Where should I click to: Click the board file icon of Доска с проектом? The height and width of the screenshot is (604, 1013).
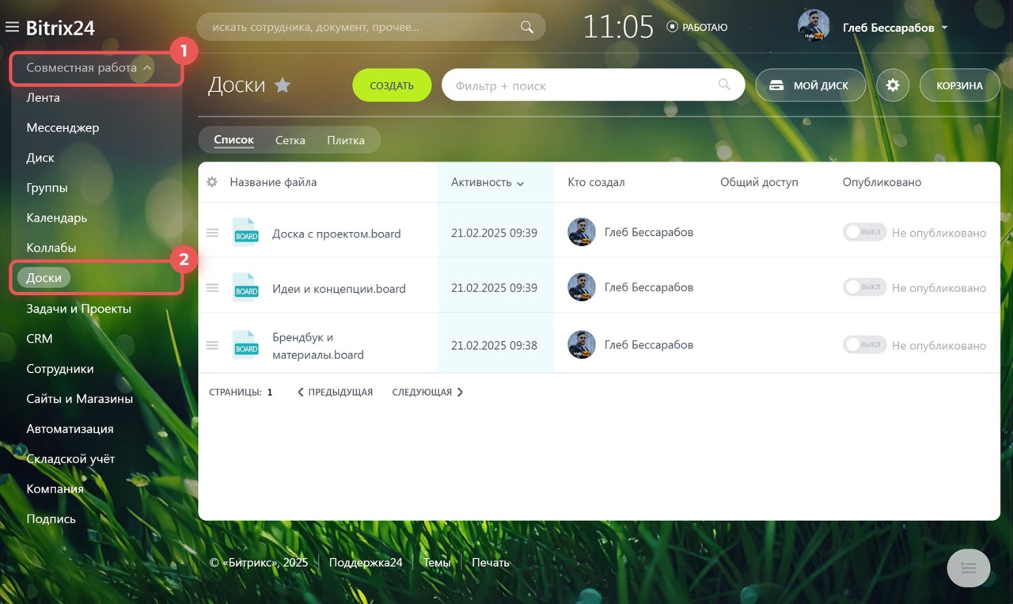coord(245,232)
